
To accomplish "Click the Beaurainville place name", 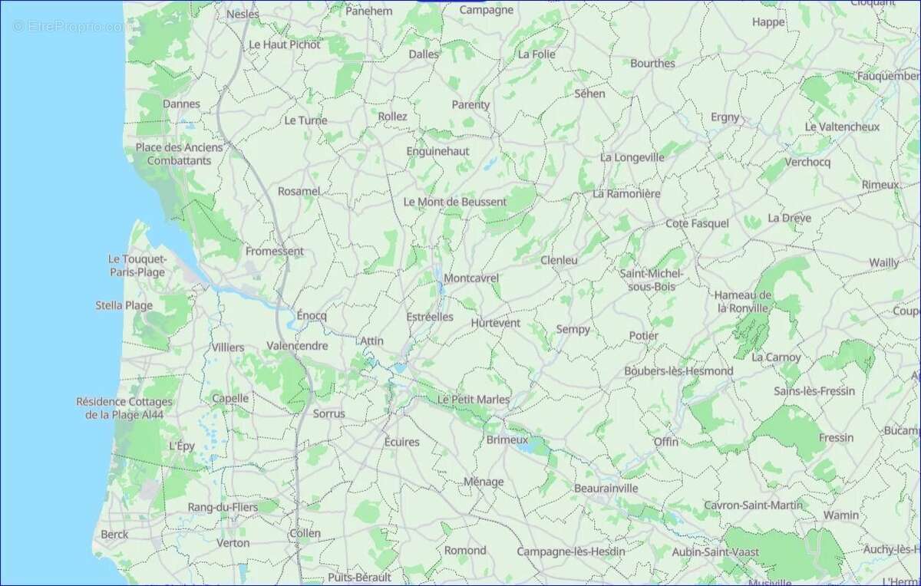I will click(606, 488).
